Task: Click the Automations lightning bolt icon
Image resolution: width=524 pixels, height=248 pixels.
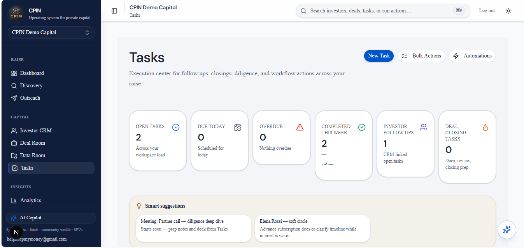Action: pos(456,56)
